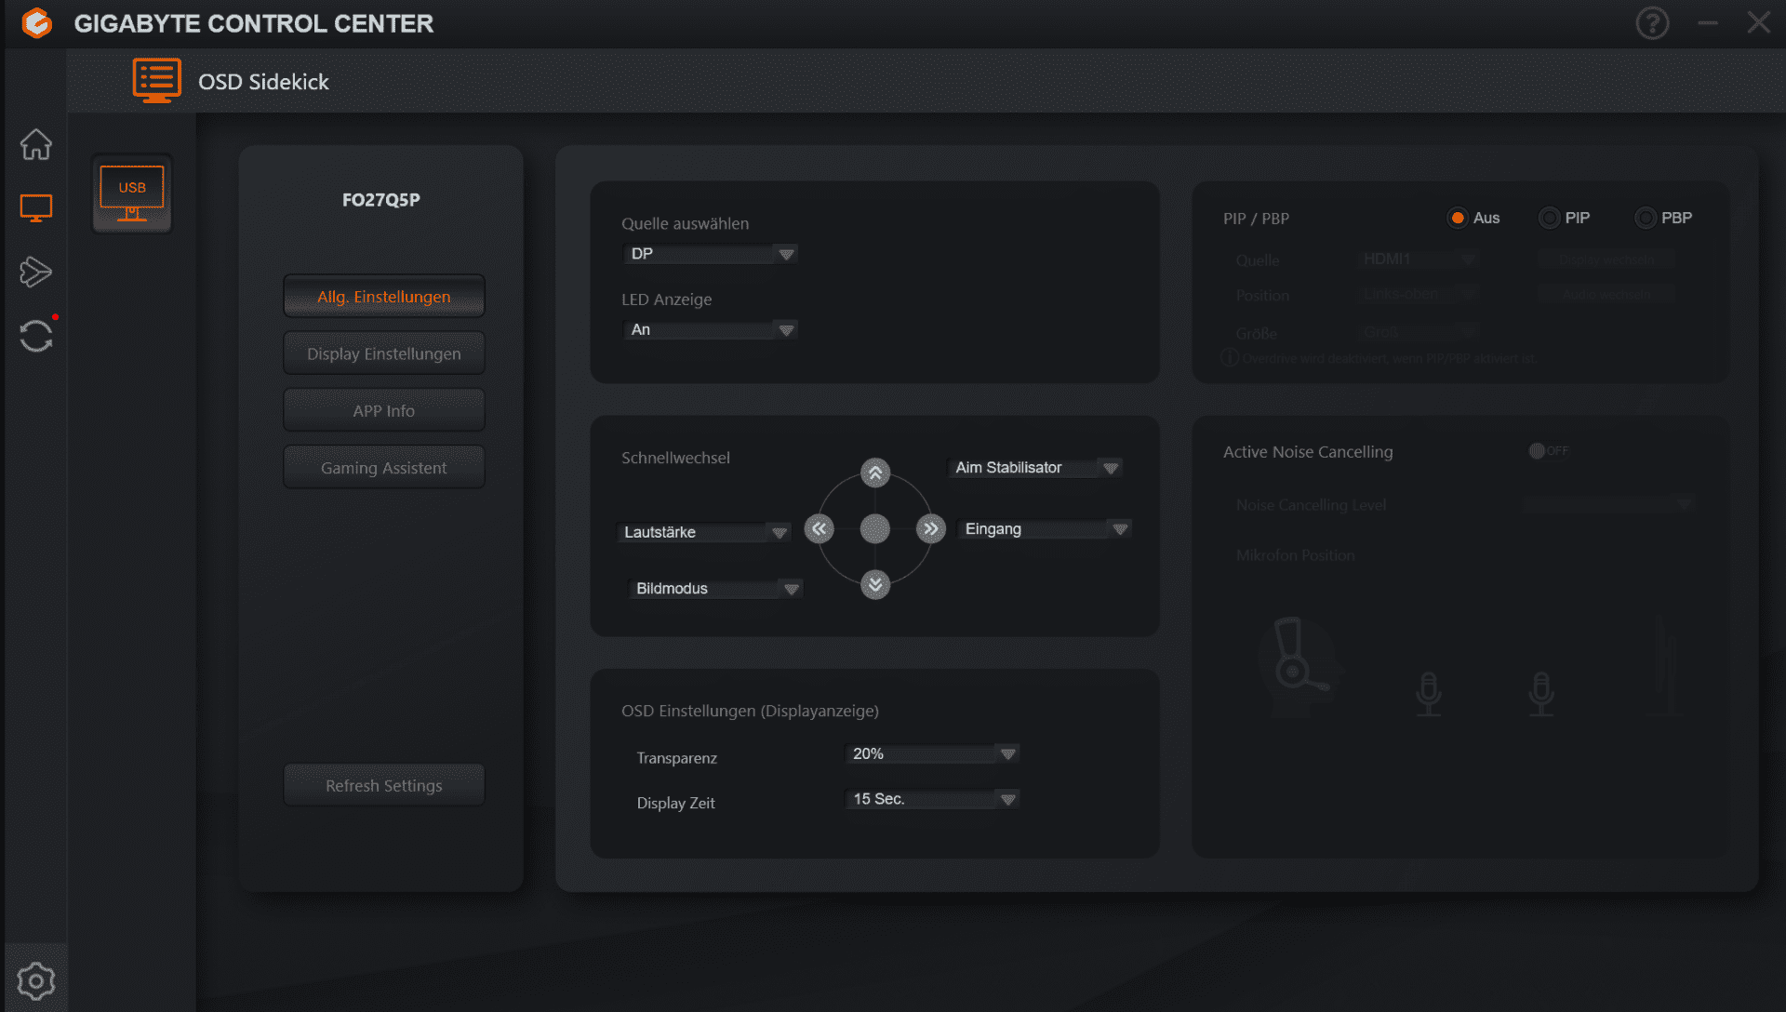Open the Home sidebar icon
Screen dimensions: 1786x1012
point(35,144)
